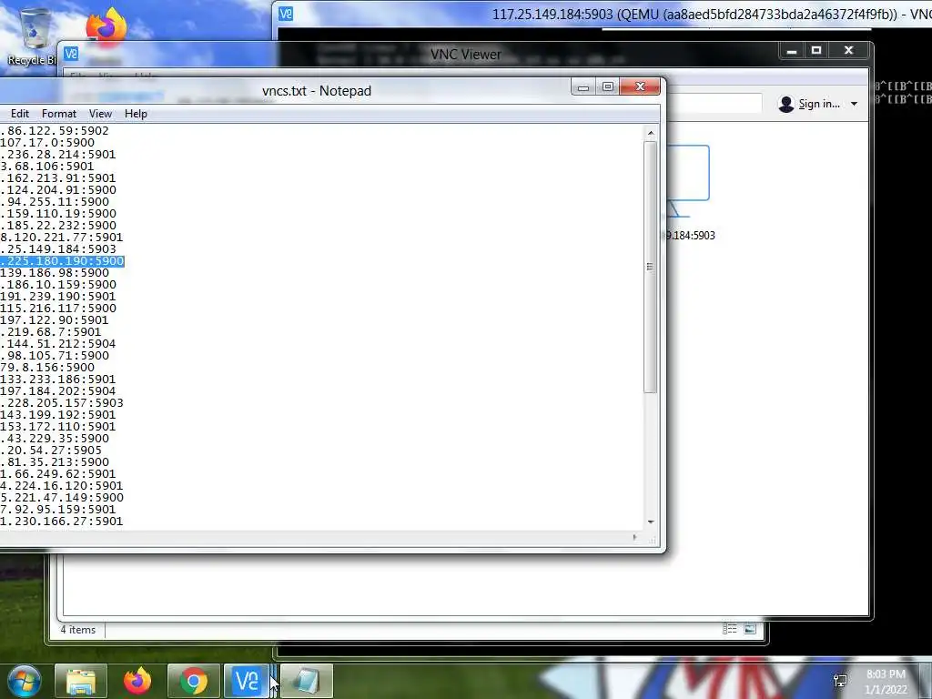Open the Edit menu in Notepad
932x699 pixels.
pos(20,114)
